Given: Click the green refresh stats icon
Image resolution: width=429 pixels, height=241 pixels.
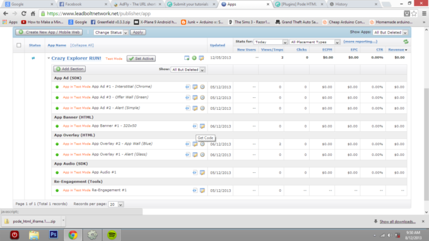Looking at the screenshot, I should pos(406,42).
